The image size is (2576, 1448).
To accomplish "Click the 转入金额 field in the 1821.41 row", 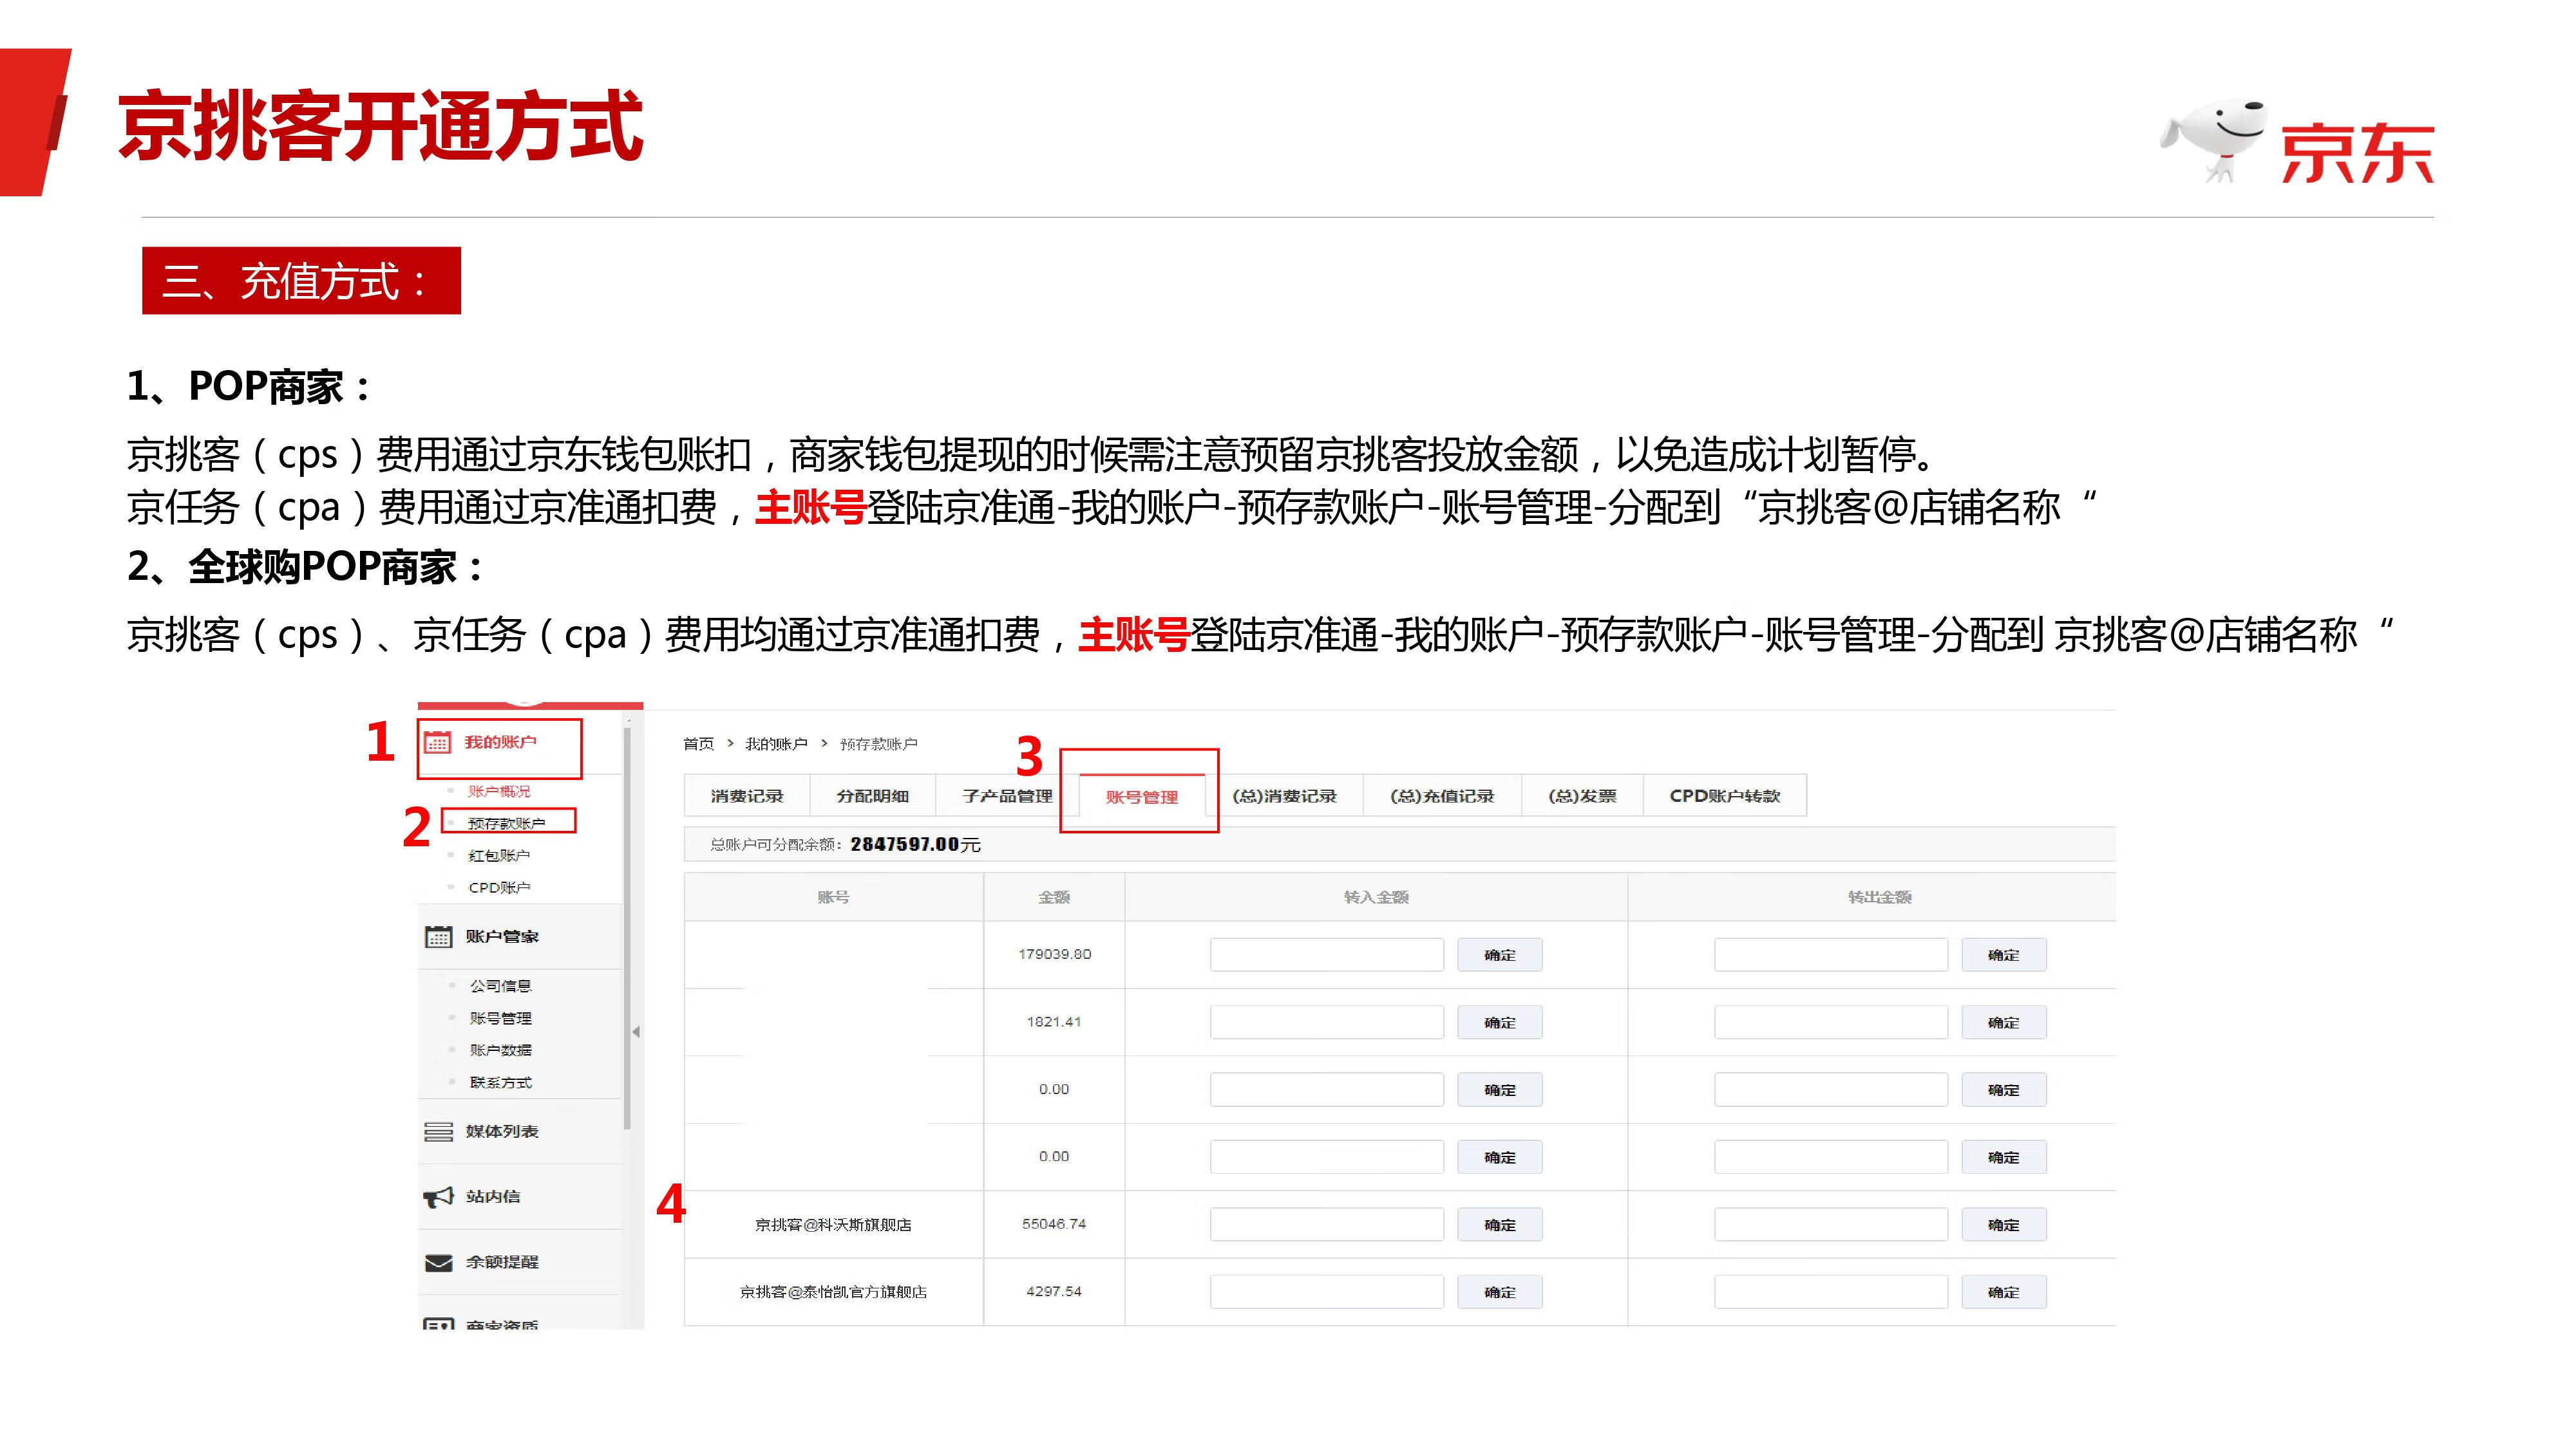I will click(x=1327, y=1023).
